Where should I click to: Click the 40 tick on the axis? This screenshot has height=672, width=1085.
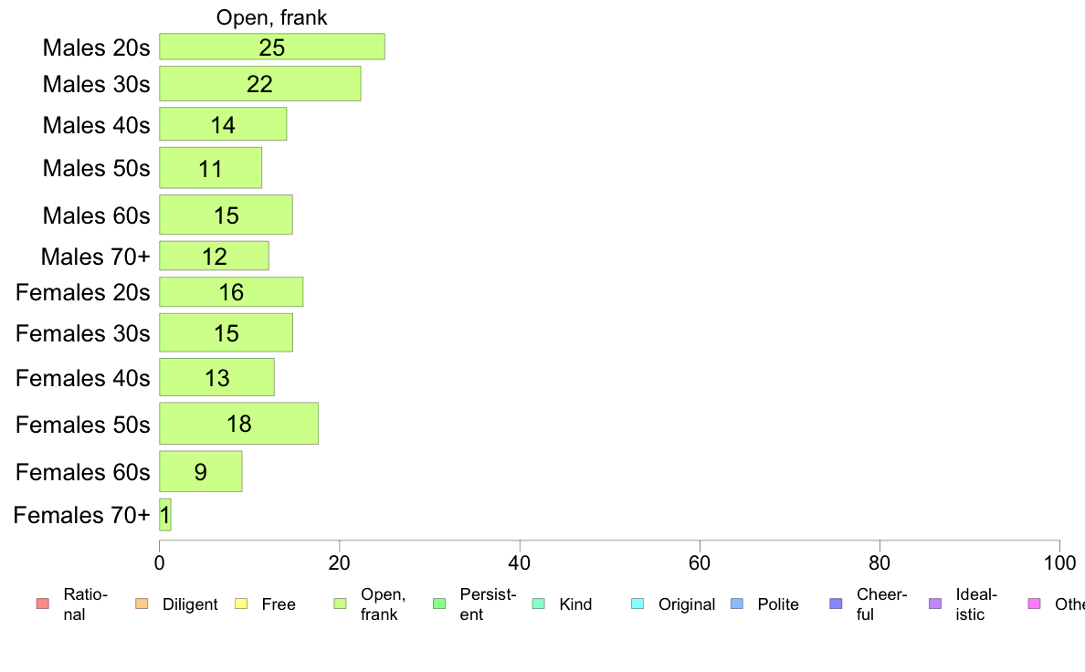(519, 563)
